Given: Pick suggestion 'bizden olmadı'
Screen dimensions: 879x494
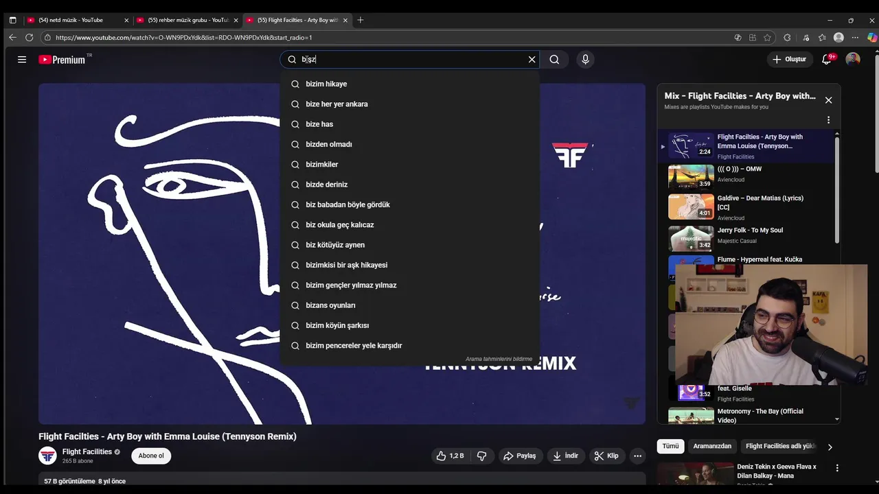Looking at the screenshot, I should point(409,144).
